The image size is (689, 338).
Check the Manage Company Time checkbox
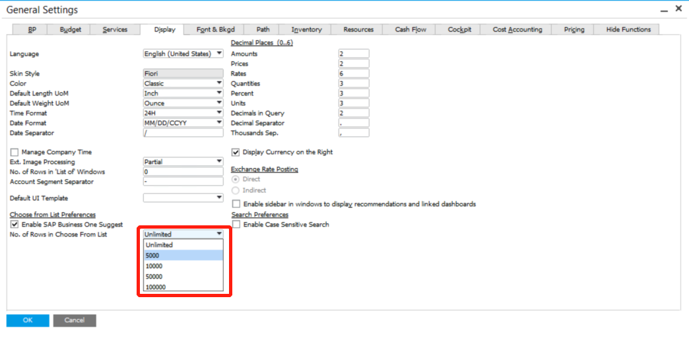pos(15,152)
